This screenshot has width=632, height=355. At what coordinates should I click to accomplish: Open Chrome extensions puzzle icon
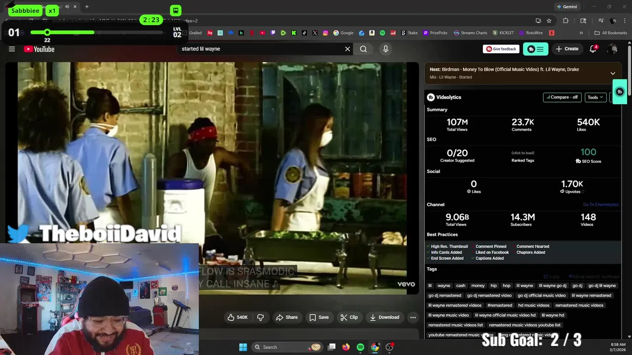(x=566, y=21)
